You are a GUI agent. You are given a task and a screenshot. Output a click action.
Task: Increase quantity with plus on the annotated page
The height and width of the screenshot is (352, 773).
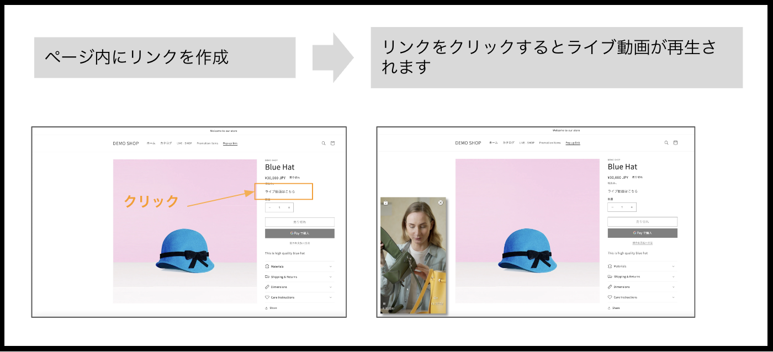click(x=289, y=207)
